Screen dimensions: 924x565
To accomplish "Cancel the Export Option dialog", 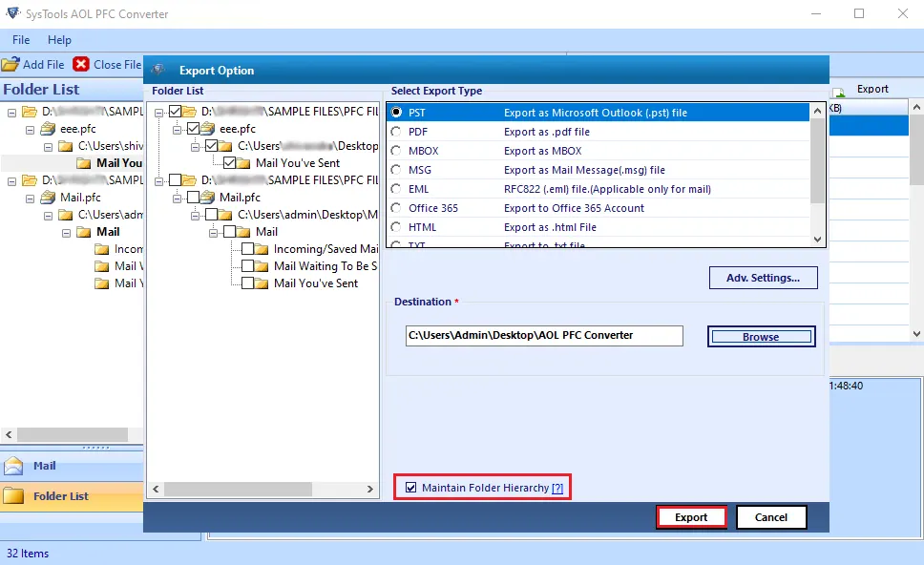I will [770, 517].
